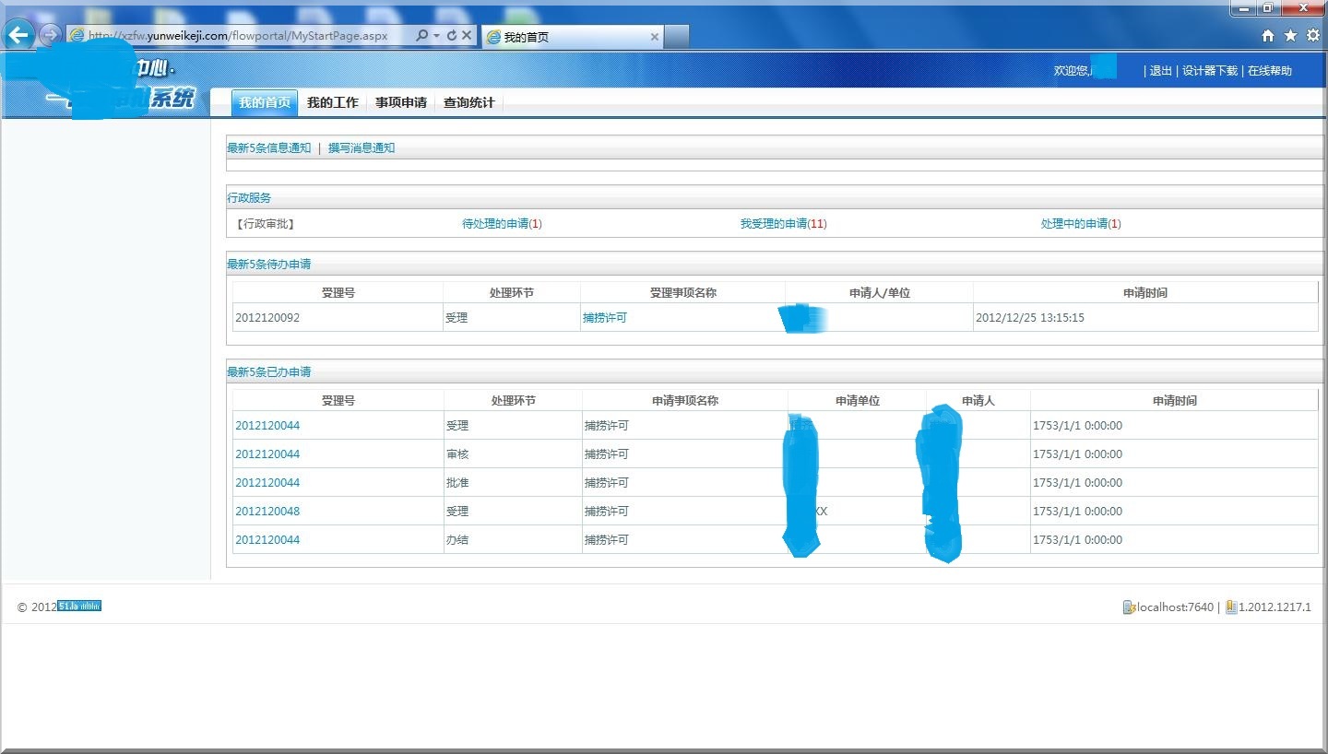Open browser Tools gear icon
The image size is (1328, 754).
(x=1313, y=35)
